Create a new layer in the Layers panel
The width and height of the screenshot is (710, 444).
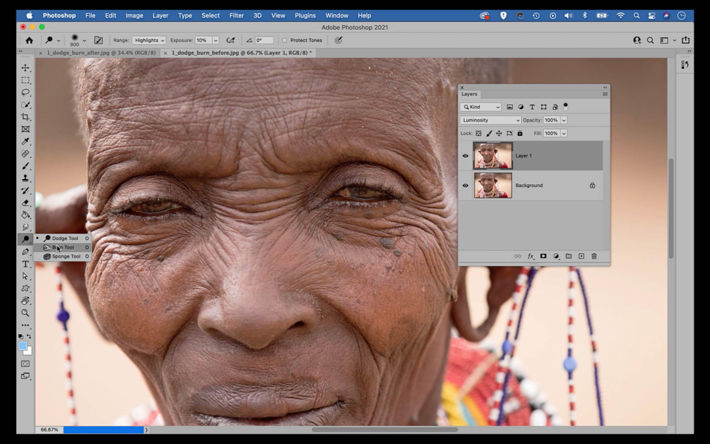[581, 256]
